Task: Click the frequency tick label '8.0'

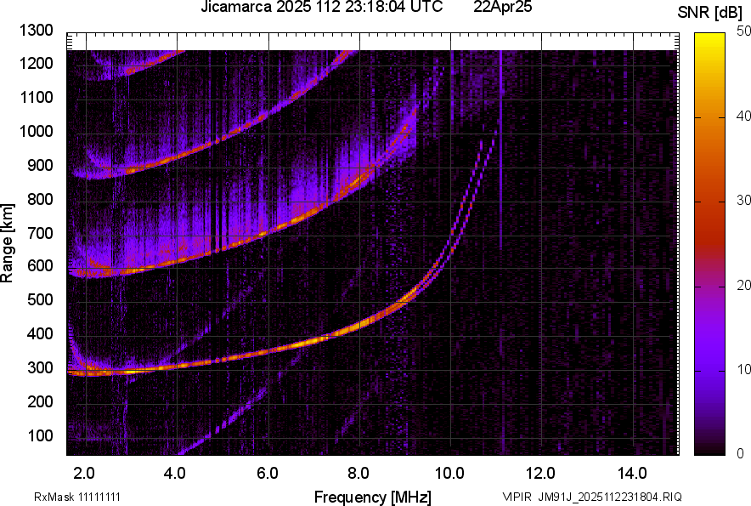Action: tap(359, 474)
